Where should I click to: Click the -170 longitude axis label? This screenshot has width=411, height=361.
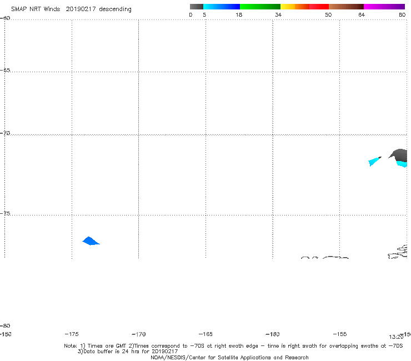139,334
